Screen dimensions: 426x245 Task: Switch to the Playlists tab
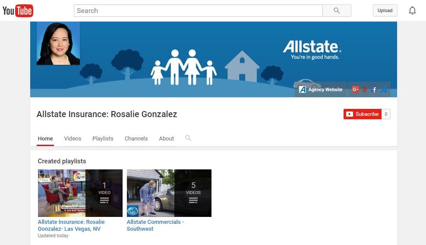103,139
